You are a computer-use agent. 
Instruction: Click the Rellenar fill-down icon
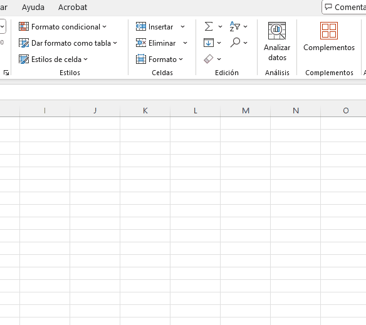tap(209, 43)
